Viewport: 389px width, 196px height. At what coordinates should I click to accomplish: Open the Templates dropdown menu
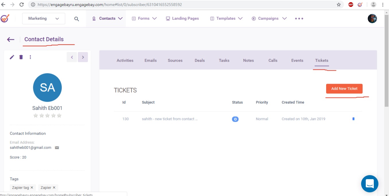coord(226,19)
